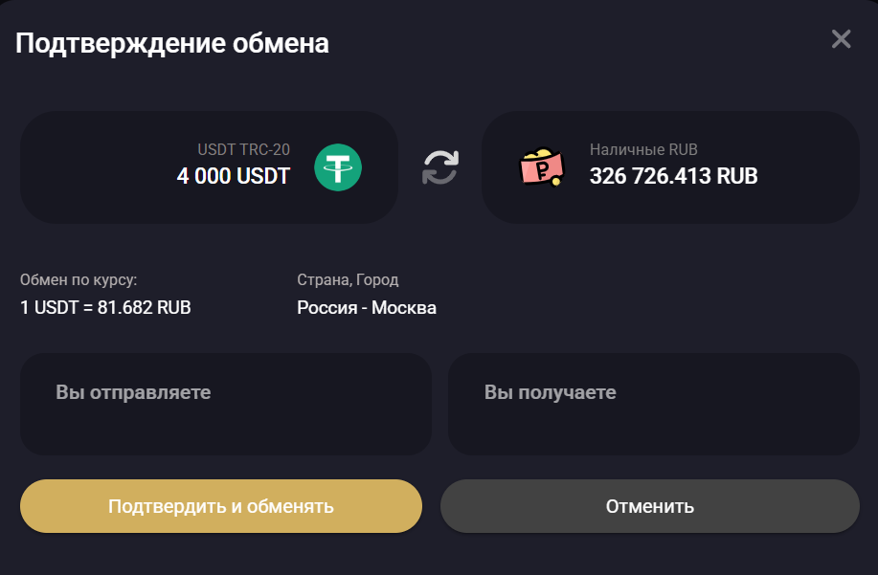Click the Обмен по курсу label
Screen dimensions: 878x575
79,280
